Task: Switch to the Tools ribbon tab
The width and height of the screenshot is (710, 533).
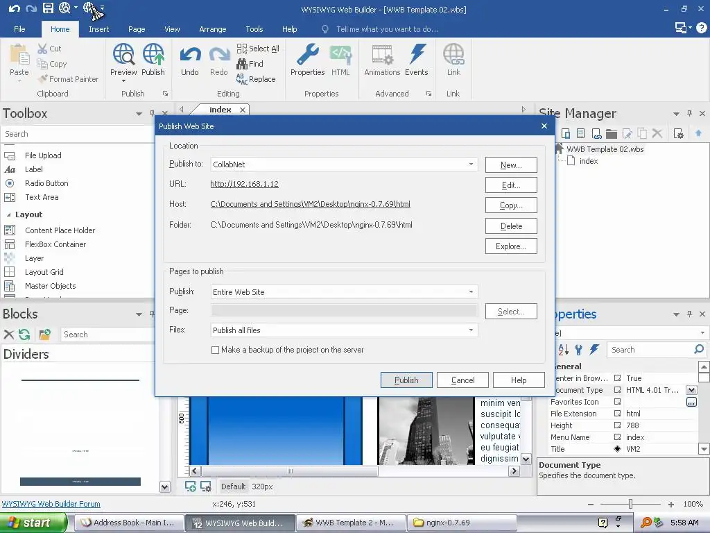Action: [254, 29]
